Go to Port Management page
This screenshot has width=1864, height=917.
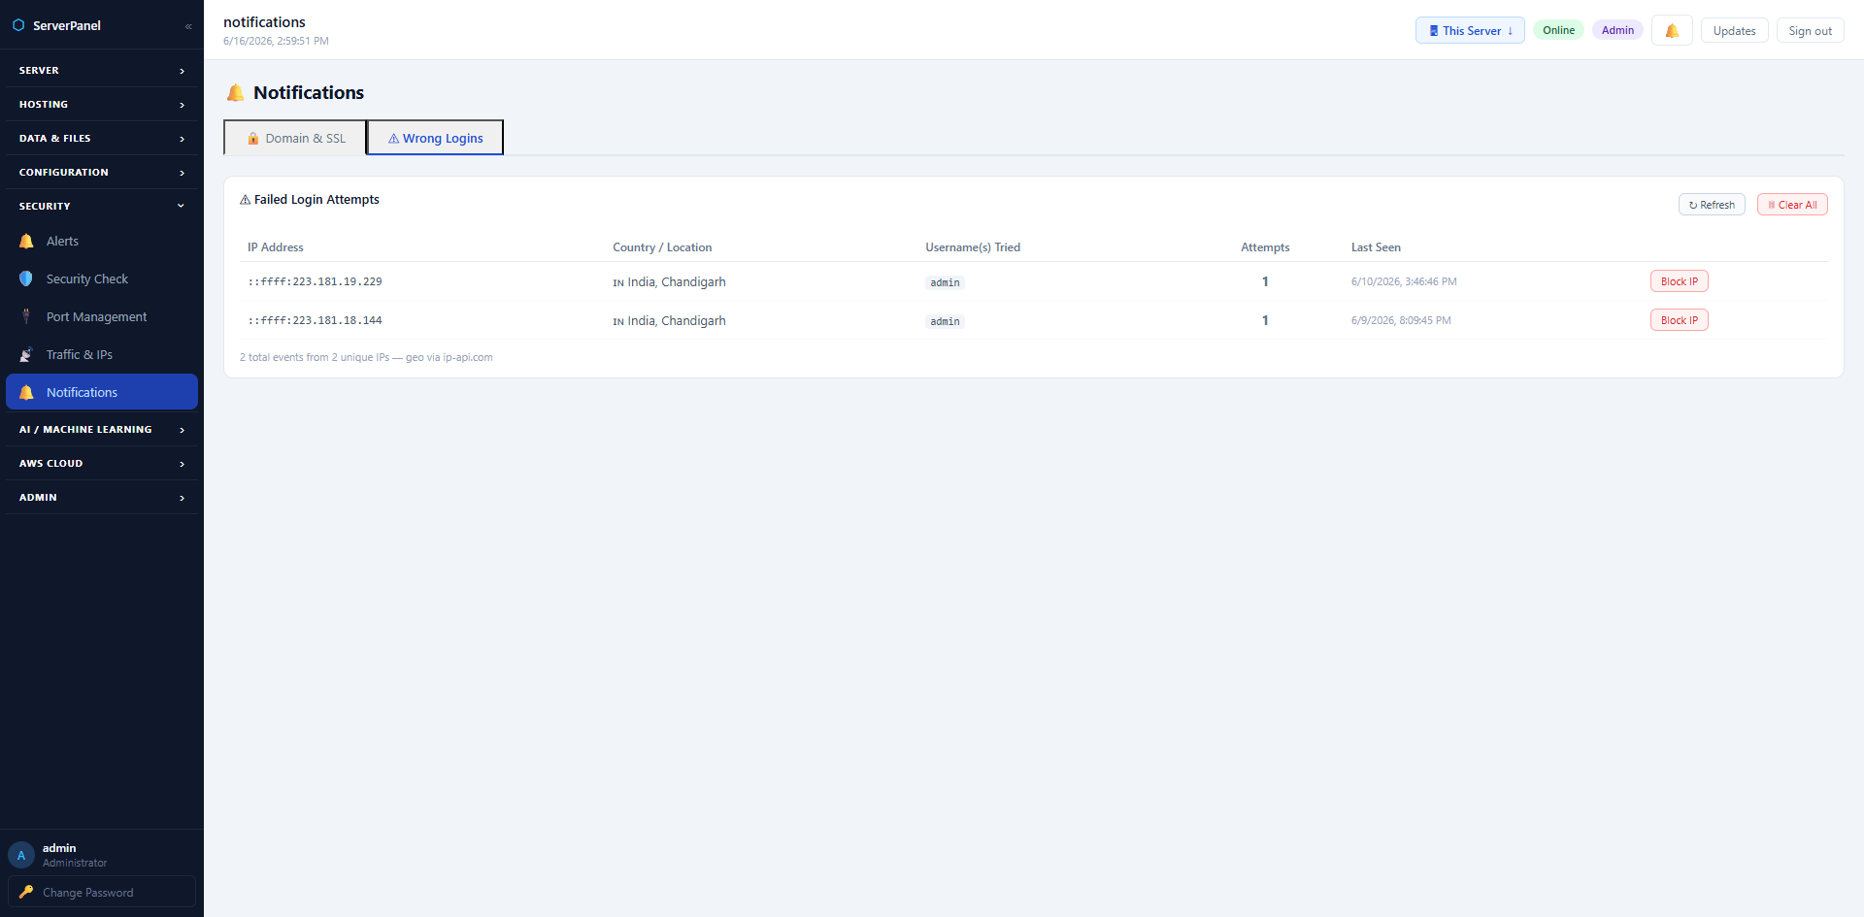102,317
